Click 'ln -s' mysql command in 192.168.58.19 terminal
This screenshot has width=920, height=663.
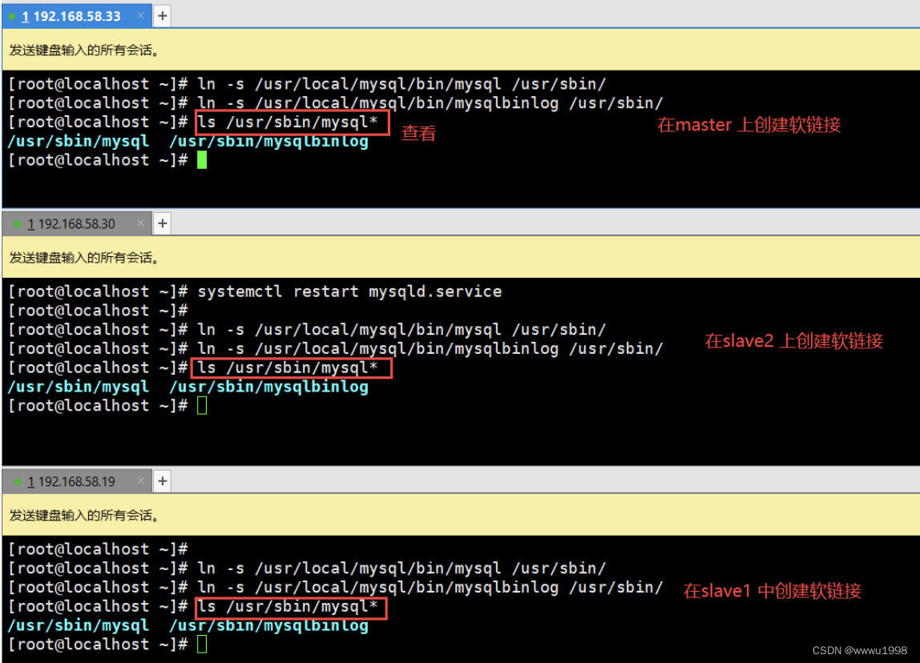(401, 569)
